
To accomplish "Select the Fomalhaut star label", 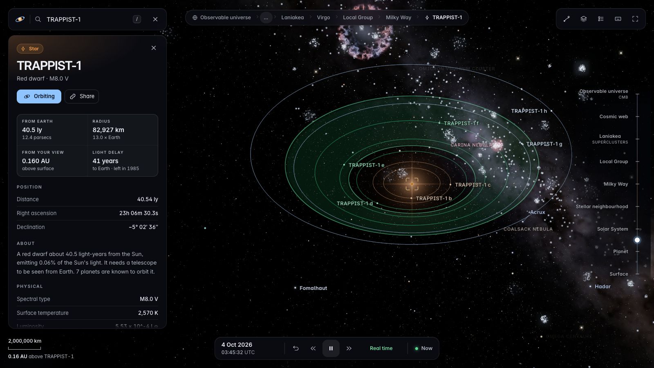I will click(313, 288).
